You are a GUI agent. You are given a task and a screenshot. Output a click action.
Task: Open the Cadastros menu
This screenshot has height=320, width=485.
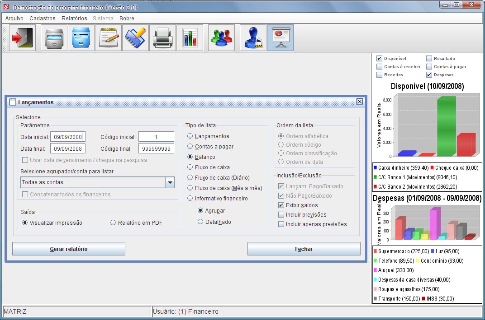click(x=43, y=19)
